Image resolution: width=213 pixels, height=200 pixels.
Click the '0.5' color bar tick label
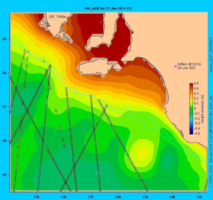[x=196, y=83]
